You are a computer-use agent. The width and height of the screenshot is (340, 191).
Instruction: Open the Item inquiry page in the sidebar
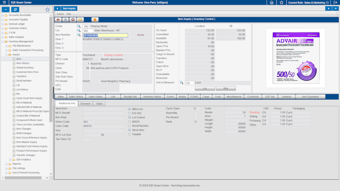tap(19, 59)
